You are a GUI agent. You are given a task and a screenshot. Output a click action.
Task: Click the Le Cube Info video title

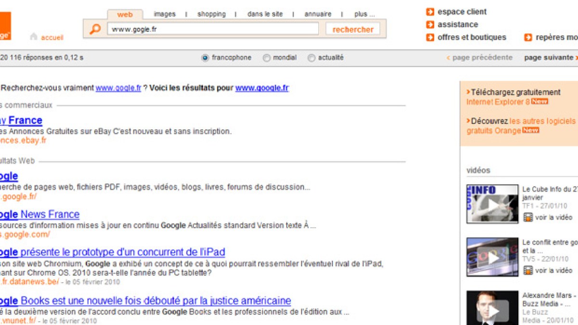pos(550,194)
